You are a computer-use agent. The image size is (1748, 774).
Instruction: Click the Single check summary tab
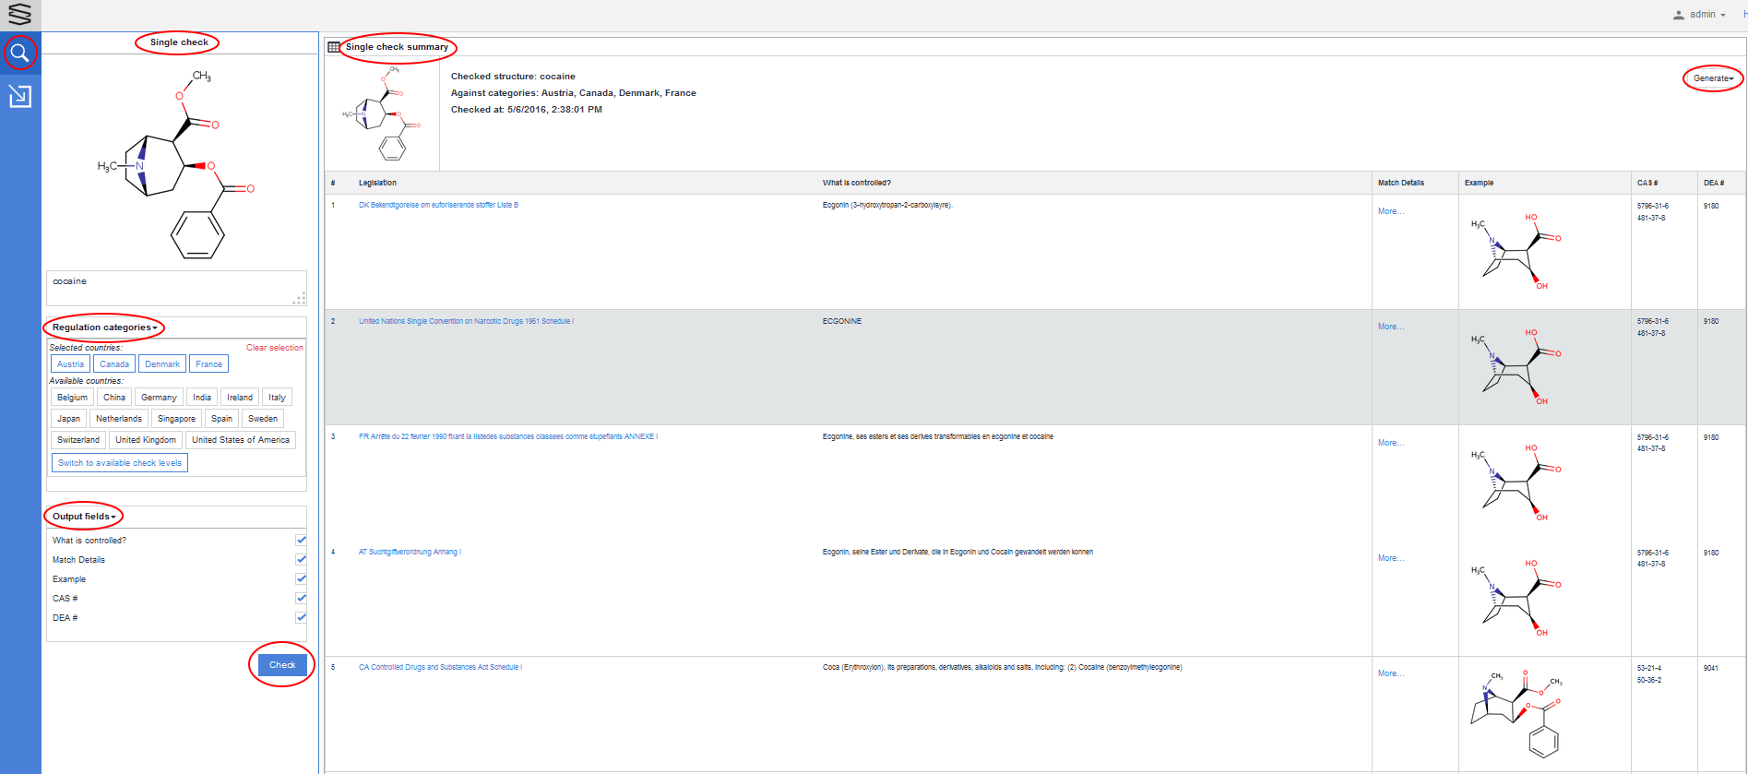tap(397, 47)
